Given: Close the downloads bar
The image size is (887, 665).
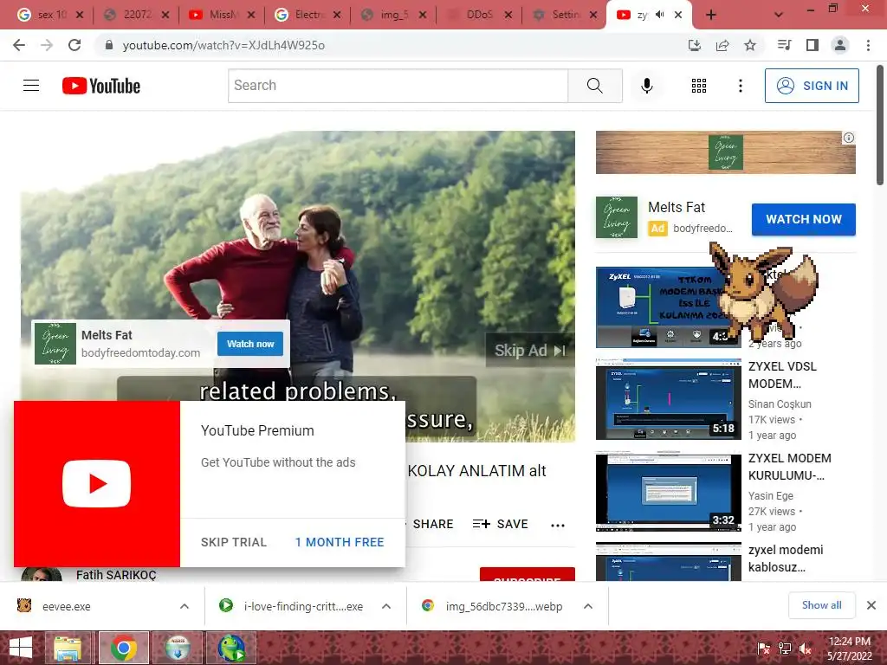Looking at the screenshot, I should (871, 605).
